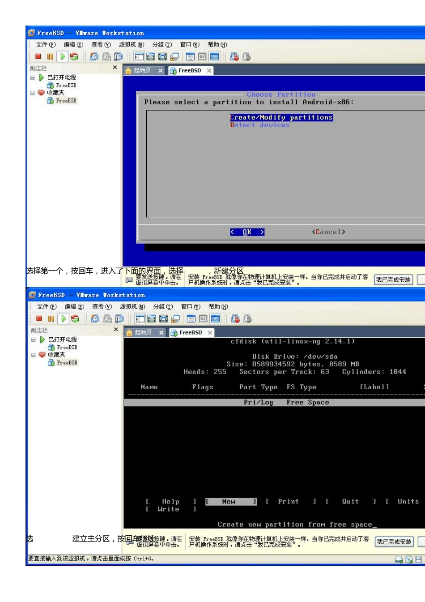Take a snapshot from the Choose Partition window toolbar
This screenshot has height=602, width=425.
(94, 56)
